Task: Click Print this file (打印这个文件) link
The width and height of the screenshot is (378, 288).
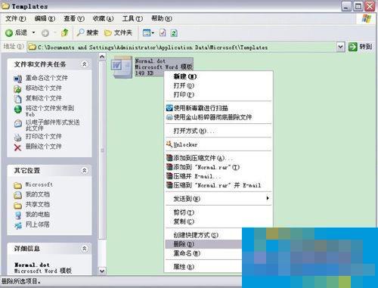Action: point(43,137)
